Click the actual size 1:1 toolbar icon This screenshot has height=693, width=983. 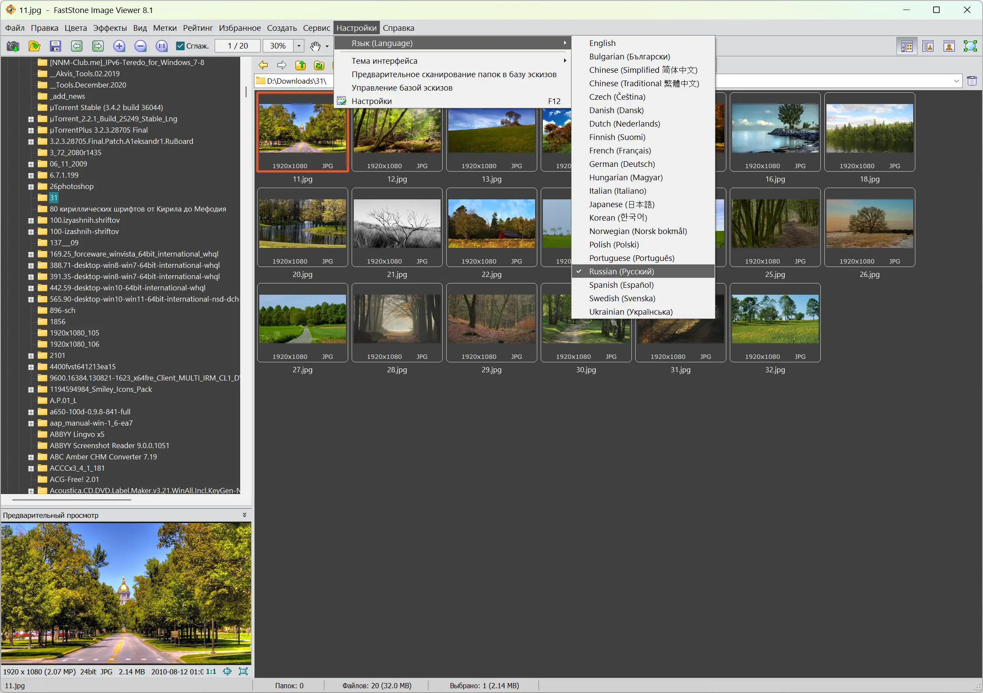tap(162, 46)
